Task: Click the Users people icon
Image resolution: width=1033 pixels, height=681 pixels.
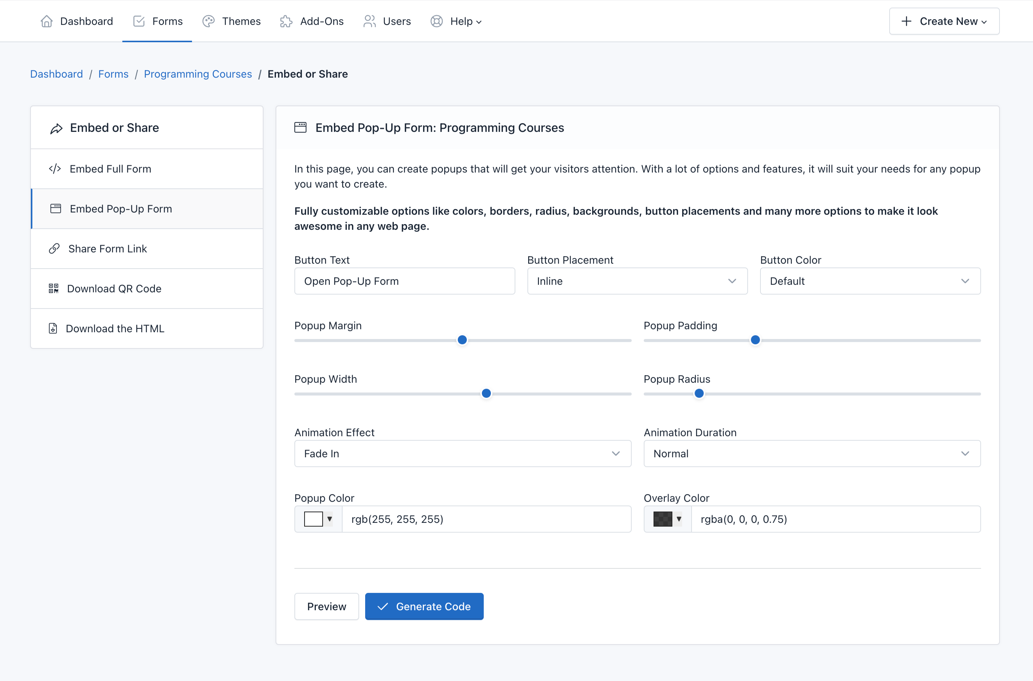Action: coord(369,21)
